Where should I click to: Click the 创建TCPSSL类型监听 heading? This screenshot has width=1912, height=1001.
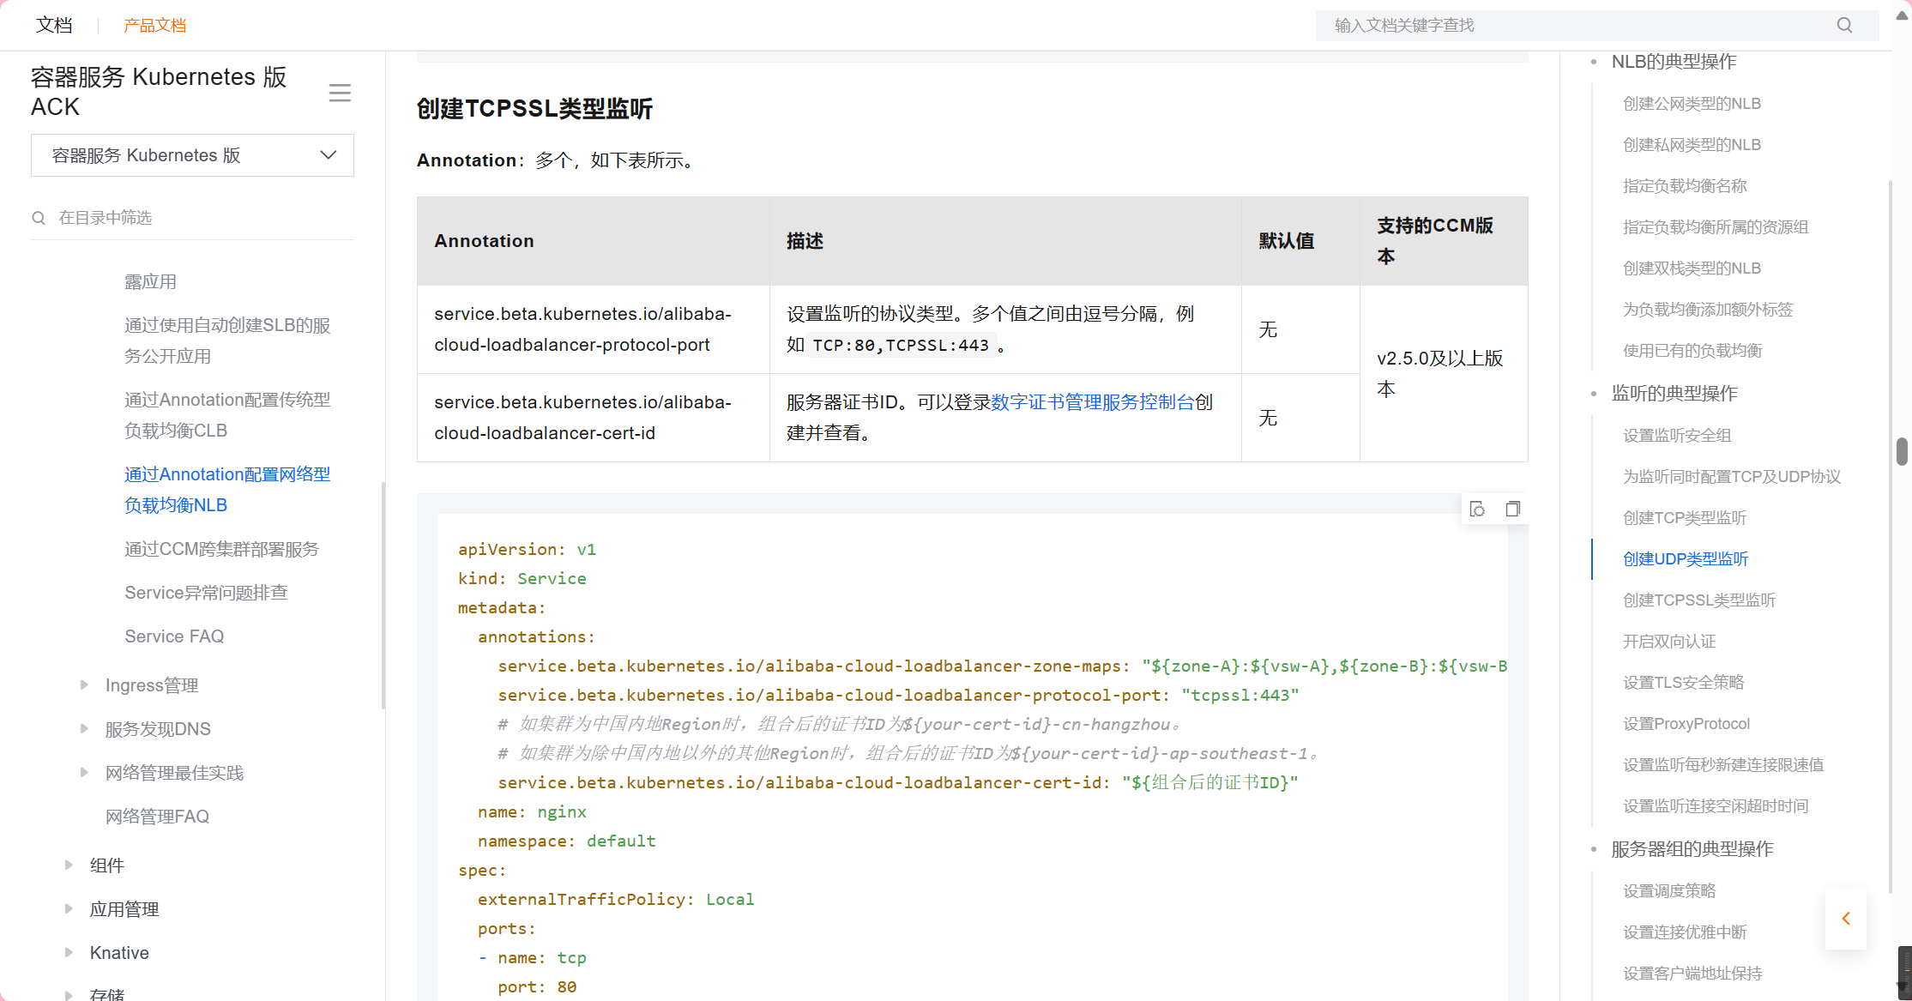(534, 109)
